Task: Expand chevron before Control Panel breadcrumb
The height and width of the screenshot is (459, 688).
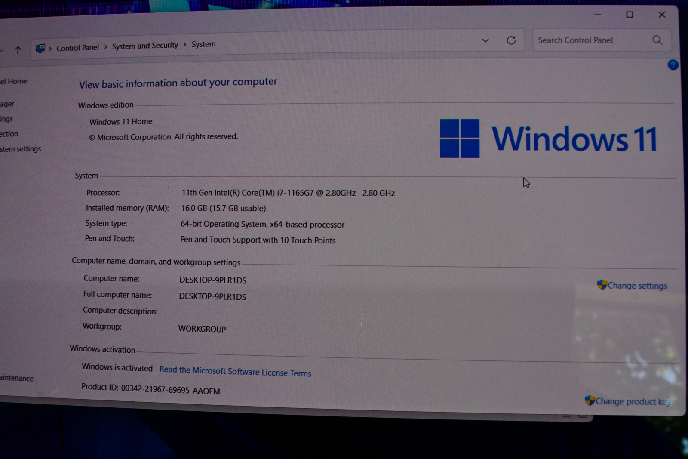Action: [50, 48]
